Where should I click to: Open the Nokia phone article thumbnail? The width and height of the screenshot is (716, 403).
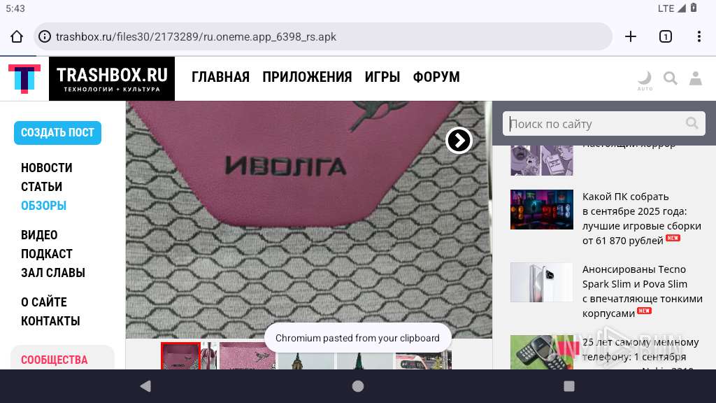click(542, 353)
